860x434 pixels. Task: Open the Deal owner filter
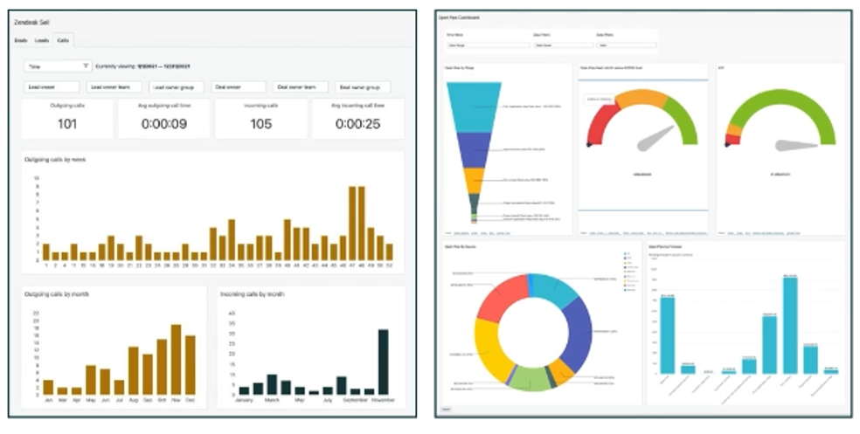click(x=238, y=87)
